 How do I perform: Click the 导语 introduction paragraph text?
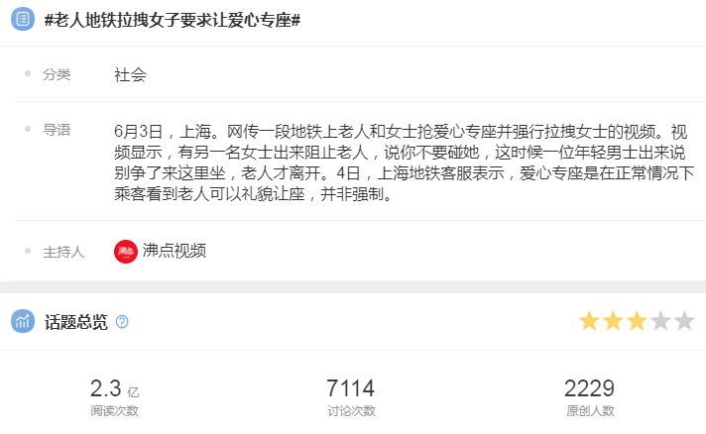tap(404, 163)
